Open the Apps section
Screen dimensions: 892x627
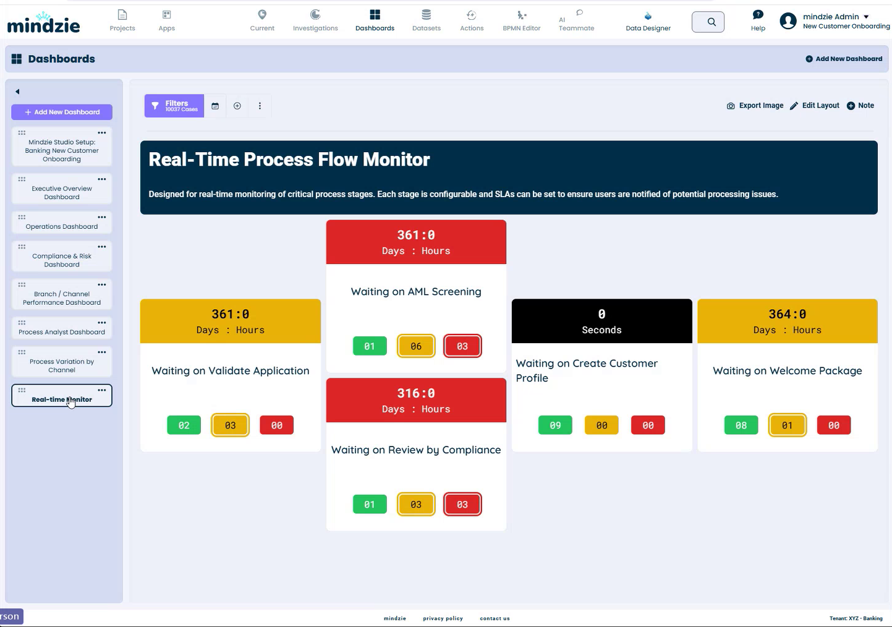(166, 20)
